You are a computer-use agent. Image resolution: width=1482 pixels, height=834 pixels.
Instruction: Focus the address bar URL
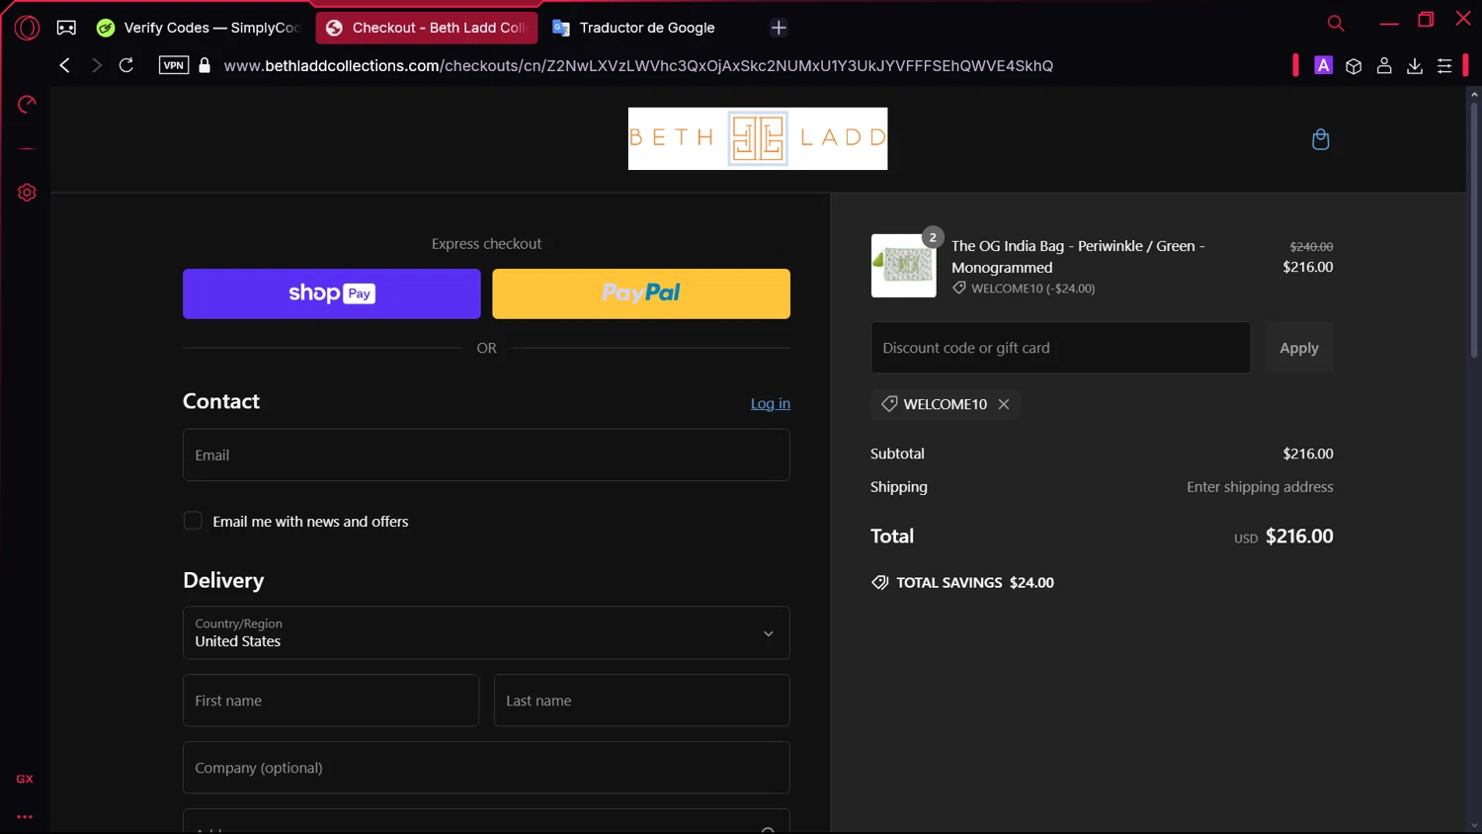click(x=638, y=65)
